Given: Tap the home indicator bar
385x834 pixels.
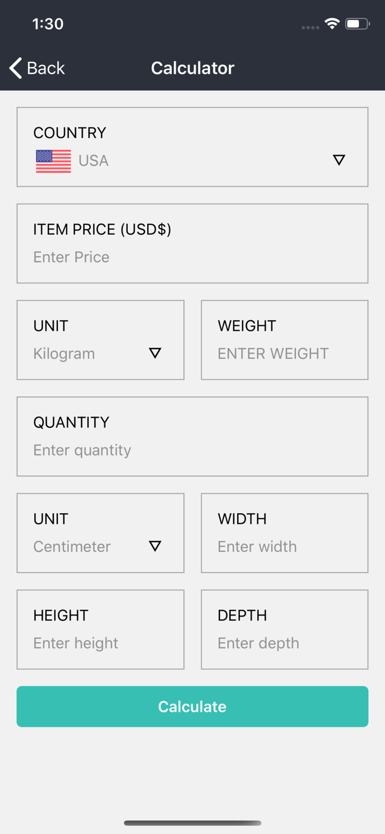Looking at the screenshot, I should [x=192, y=823].
